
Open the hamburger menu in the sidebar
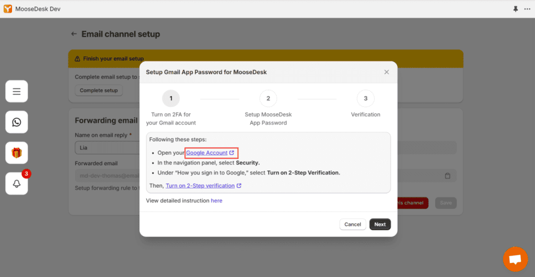[17, 91]
